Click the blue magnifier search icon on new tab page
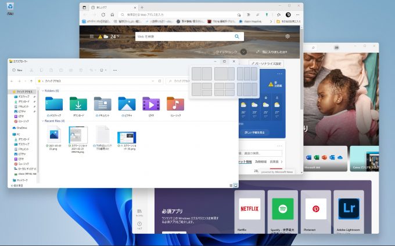395x246 pixels. click(237, 36)
